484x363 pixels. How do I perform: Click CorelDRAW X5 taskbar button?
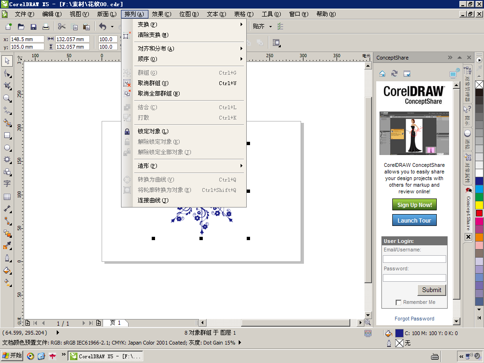pos(105,356)
